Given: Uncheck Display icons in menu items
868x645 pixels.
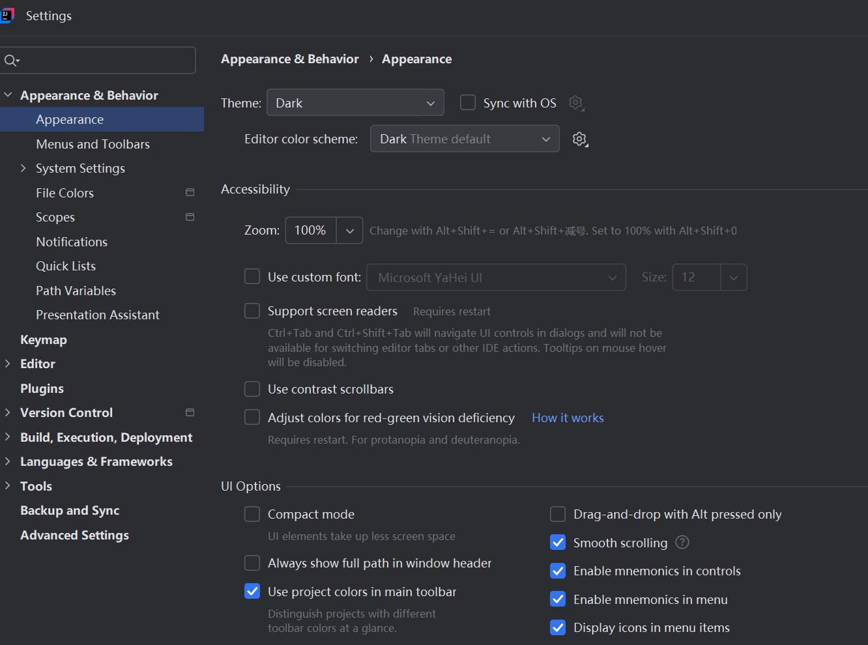Looking at the screenshot, I should pyautogui.click(x=558, y=627).
